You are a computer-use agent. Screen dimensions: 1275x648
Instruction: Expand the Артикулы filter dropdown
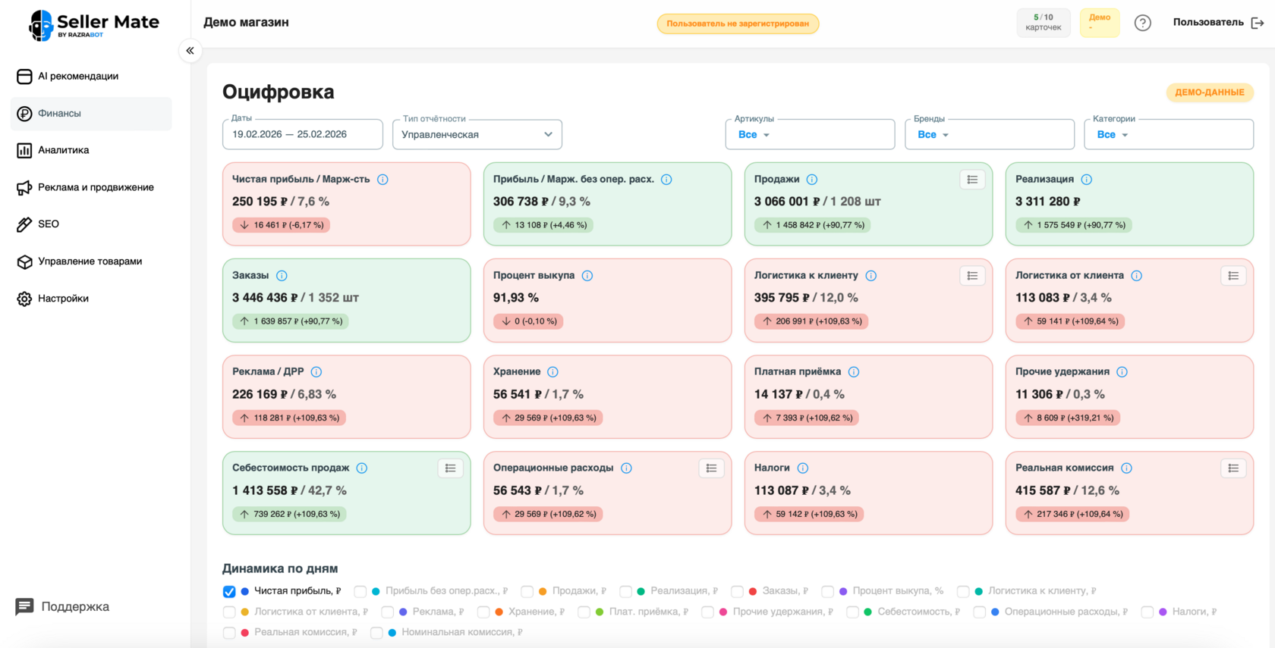click(810, 135)
